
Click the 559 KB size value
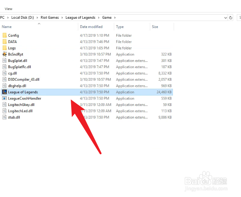coord(166,98)
